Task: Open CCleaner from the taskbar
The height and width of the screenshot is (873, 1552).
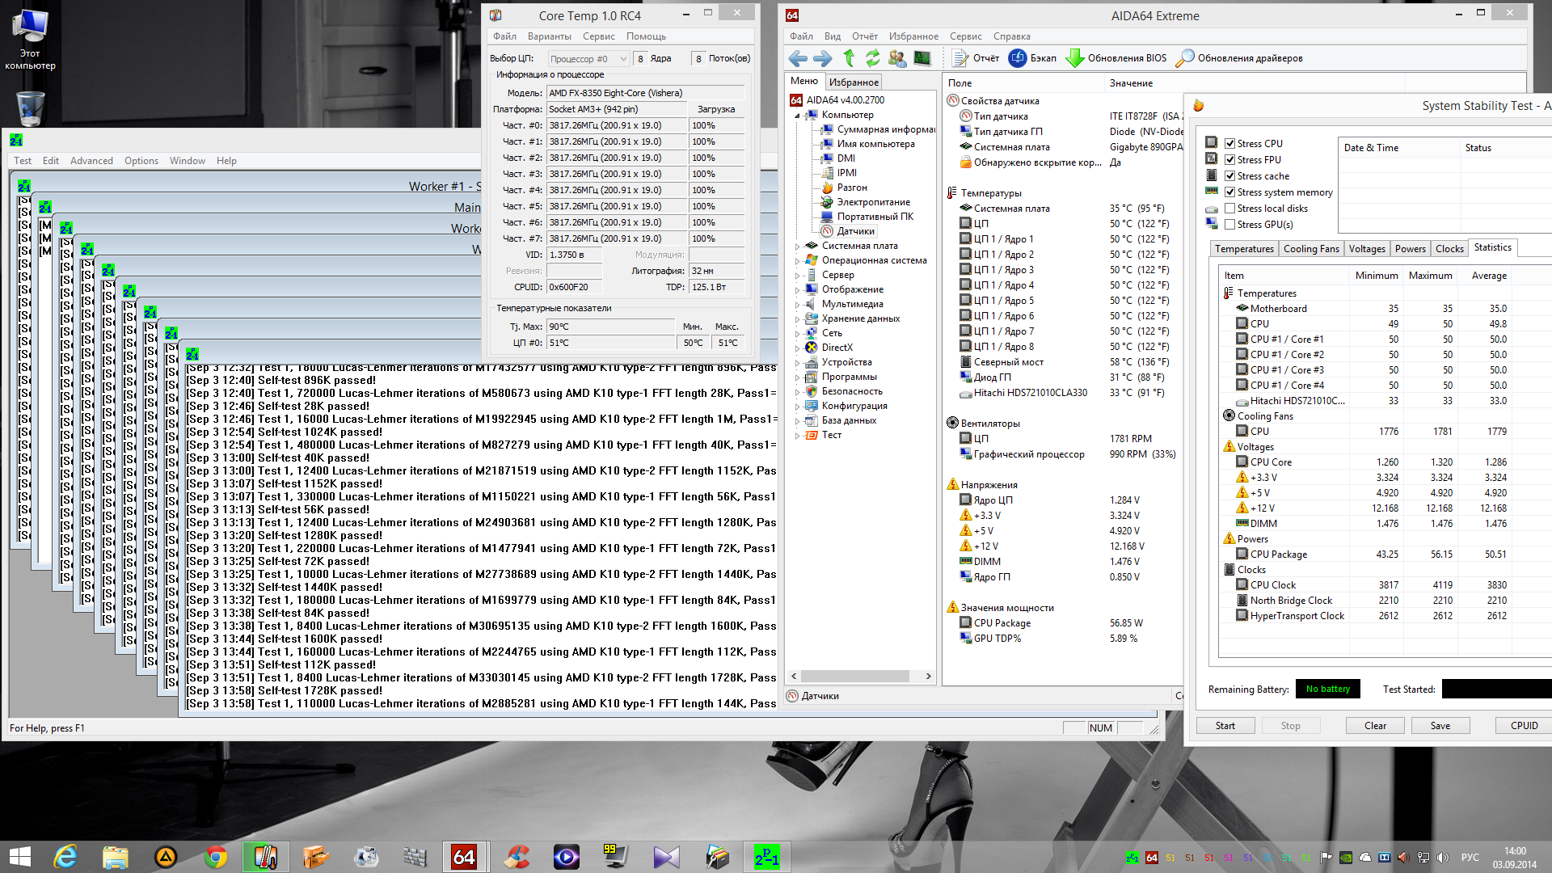Action: tap(517, 857)
